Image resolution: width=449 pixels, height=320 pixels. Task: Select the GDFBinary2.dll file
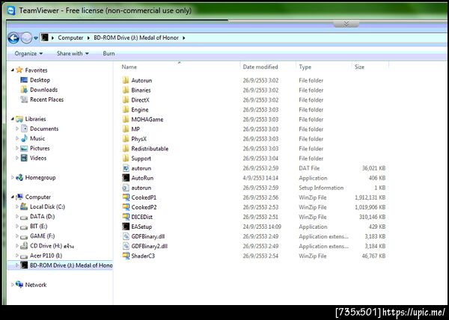click(x=149, y=246)
